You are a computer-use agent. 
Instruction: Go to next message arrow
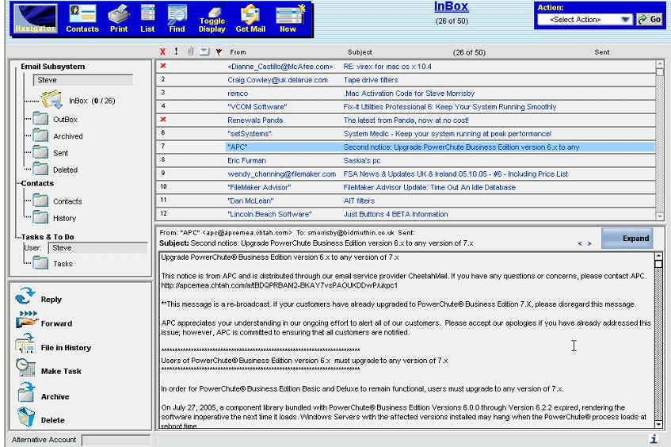click(x=589, y=243)
